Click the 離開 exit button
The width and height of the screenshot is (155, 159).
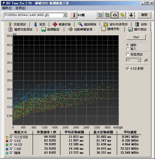click(144, 15)
